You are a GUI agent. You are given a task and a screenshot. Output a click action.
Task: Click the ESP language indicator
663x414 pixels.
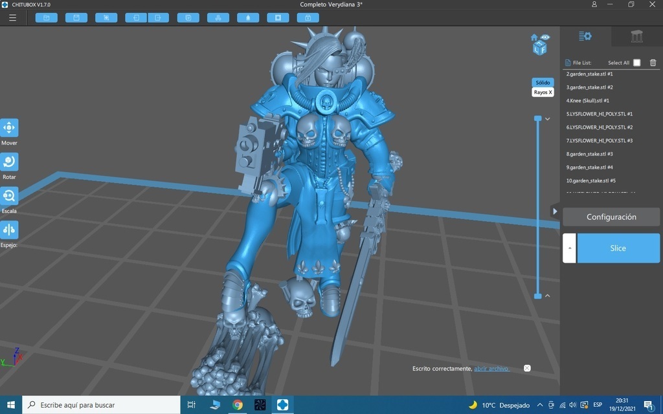pos(598,405)
